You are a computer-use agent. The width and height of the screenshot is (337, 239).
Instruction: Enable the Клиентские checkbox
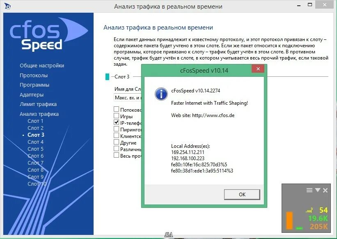pos(116,136)
